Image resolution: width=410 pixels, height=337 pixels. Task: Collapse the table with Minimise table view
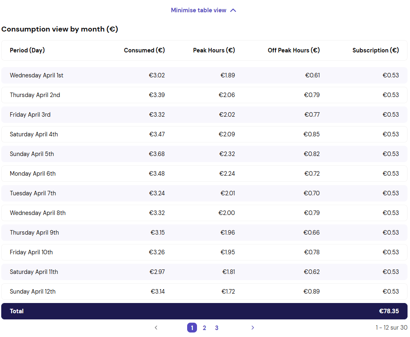pos(204,10)
